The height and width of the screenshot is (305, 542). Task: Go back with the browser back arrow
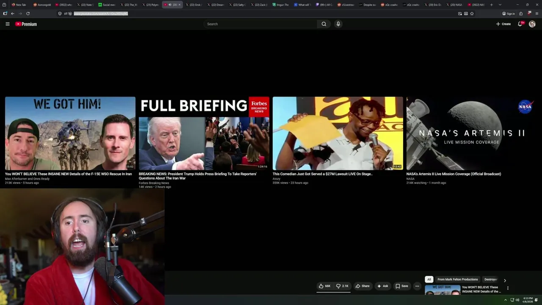click(x=13, y=14)
